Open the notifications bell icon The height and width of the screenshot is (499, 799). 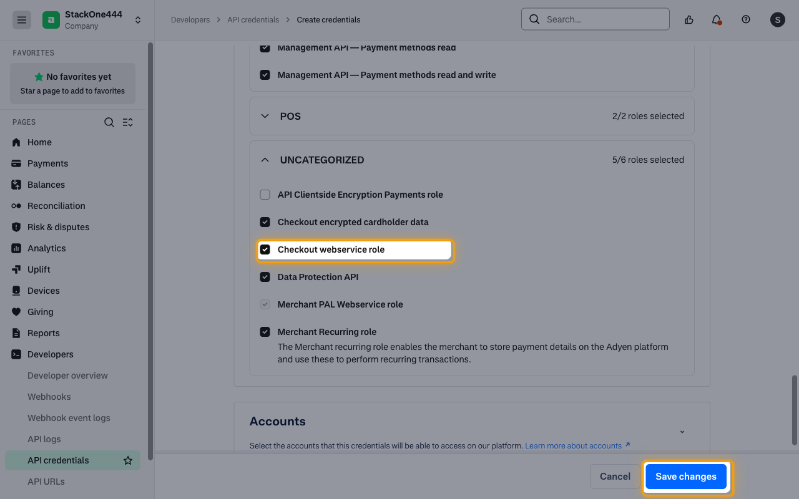pyautogui.click(x=717, y=19)
